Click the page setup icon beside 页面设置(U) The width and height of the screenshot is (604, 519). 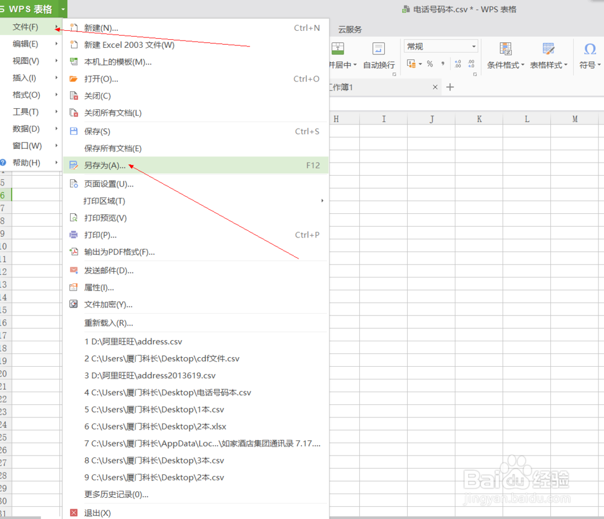[x=74, y=184]
